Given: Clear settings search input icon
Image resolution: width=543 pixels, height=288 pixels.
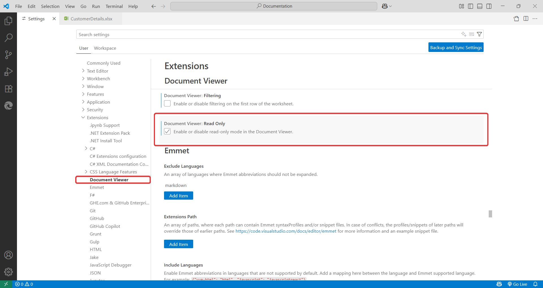Looking at the screenshot, I should (471, 34).
